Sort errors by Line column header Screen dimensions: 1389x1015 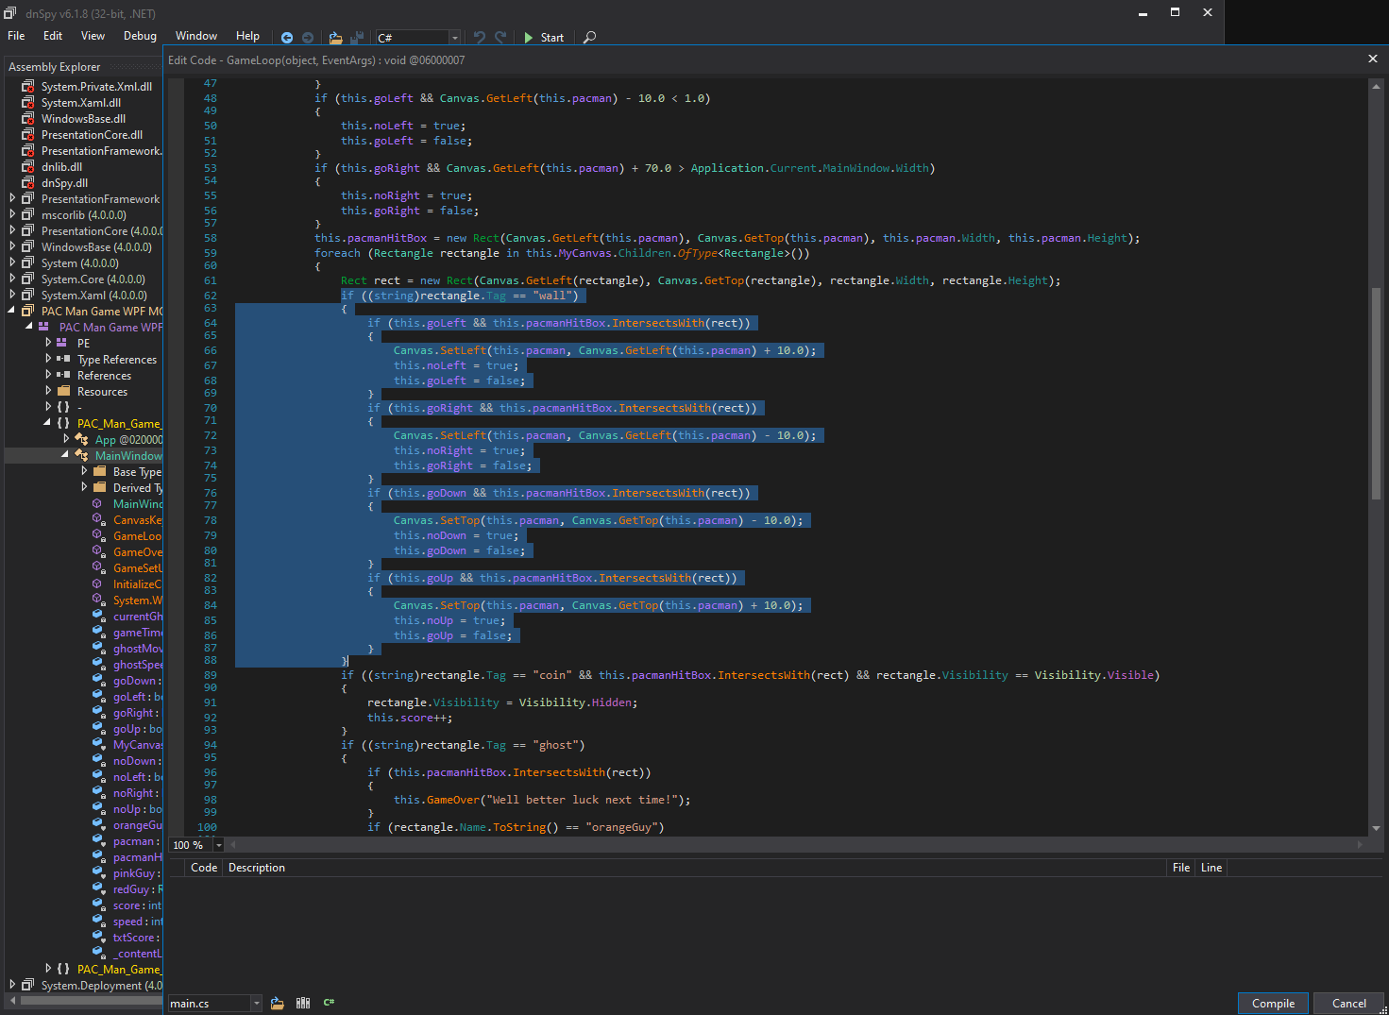[x=1211, y=868]
